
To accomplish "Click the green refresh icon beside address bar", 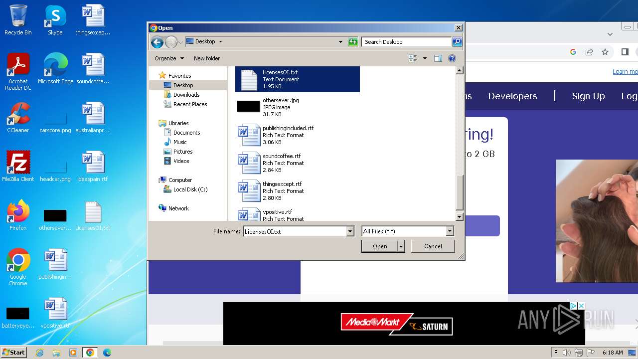I will pos(353,42).
